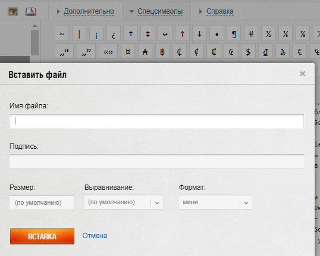Click the reference book icon in toolbar

pos(31,11)
